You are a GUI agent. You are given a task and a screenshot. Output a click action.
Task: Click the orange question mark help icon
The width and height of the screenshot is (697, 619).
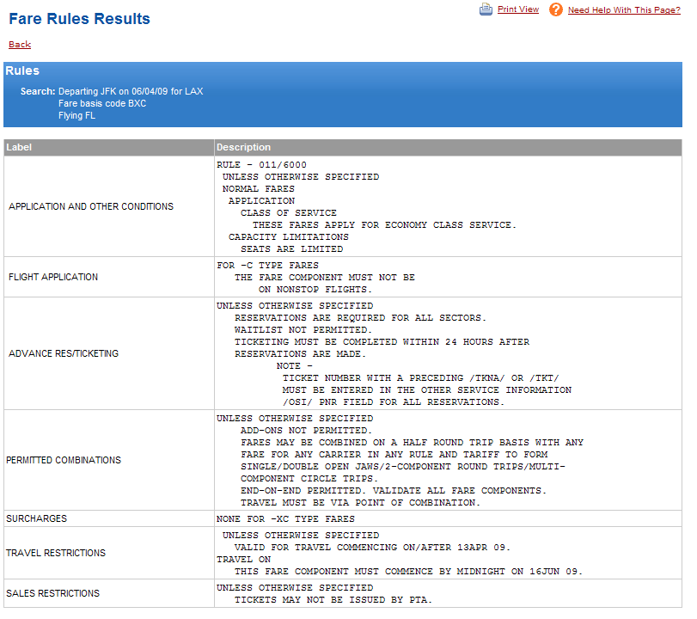click(x=556, y=9)
